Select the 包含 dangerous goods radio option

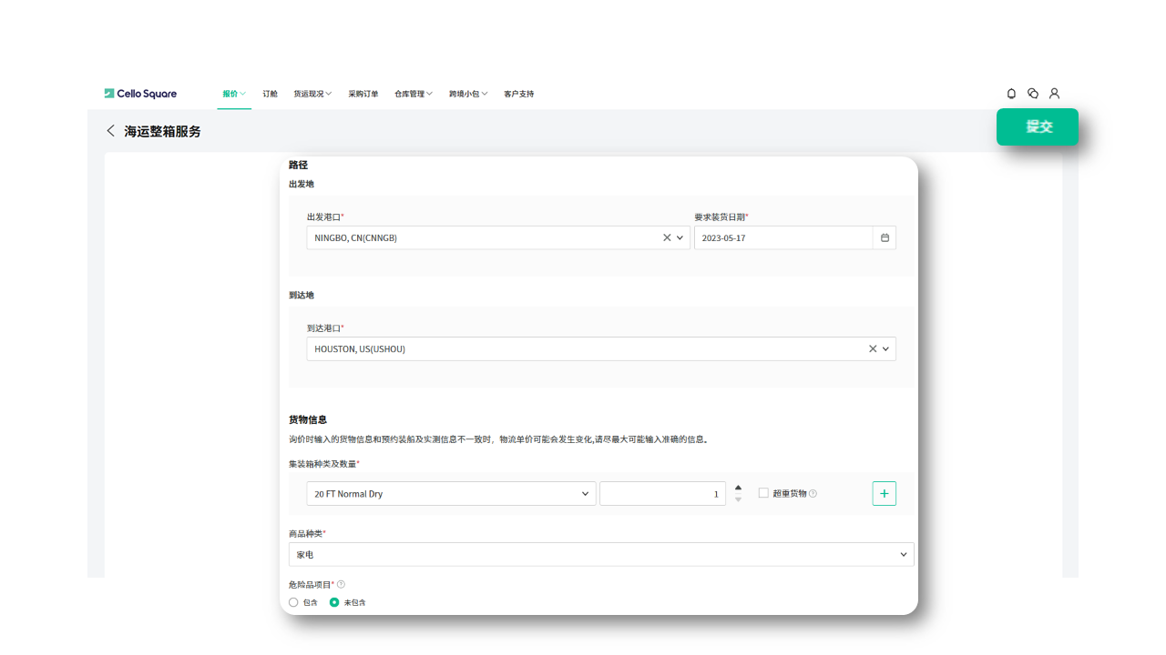[293, 602]
